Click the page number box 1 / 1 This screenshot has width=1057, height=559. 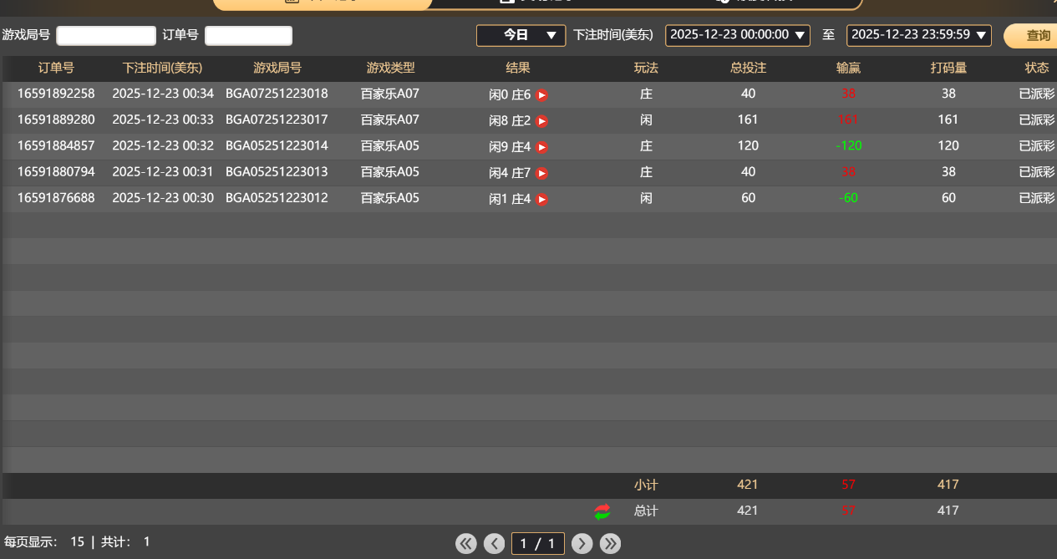click(538, 544)
